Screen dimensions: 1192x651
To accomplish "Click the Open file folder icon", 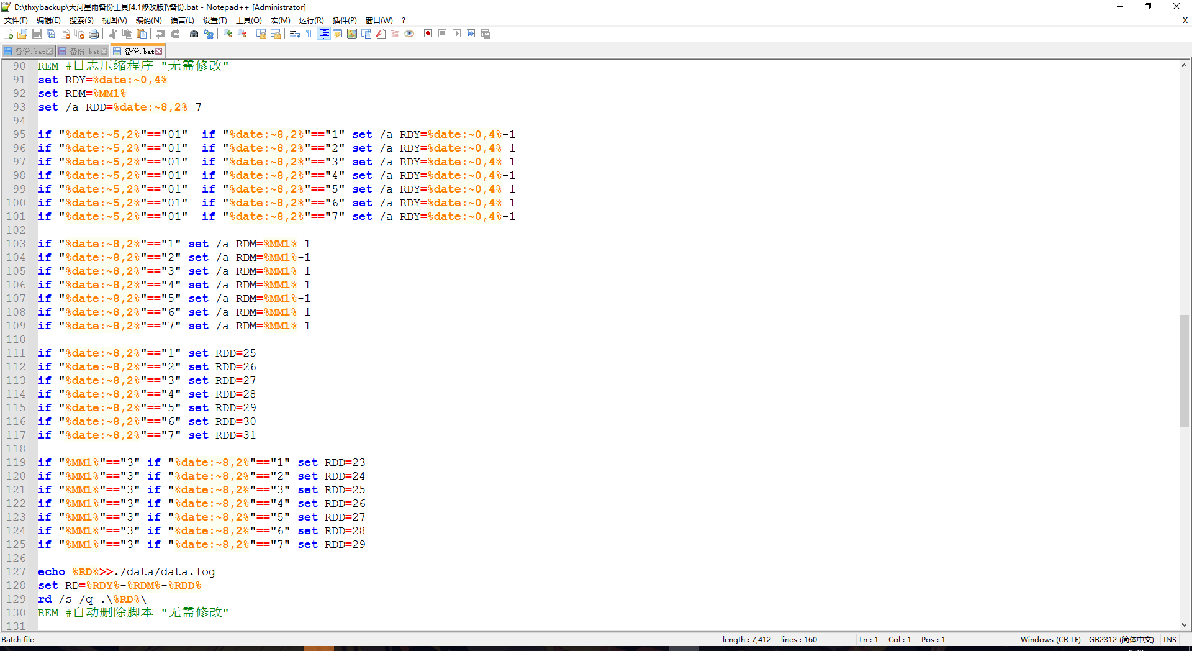I will [22, 34].
